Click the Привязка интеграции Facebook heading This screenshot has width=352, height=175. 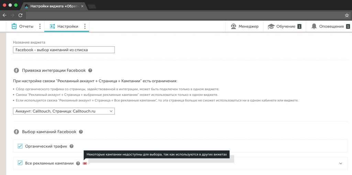point(54,70)
